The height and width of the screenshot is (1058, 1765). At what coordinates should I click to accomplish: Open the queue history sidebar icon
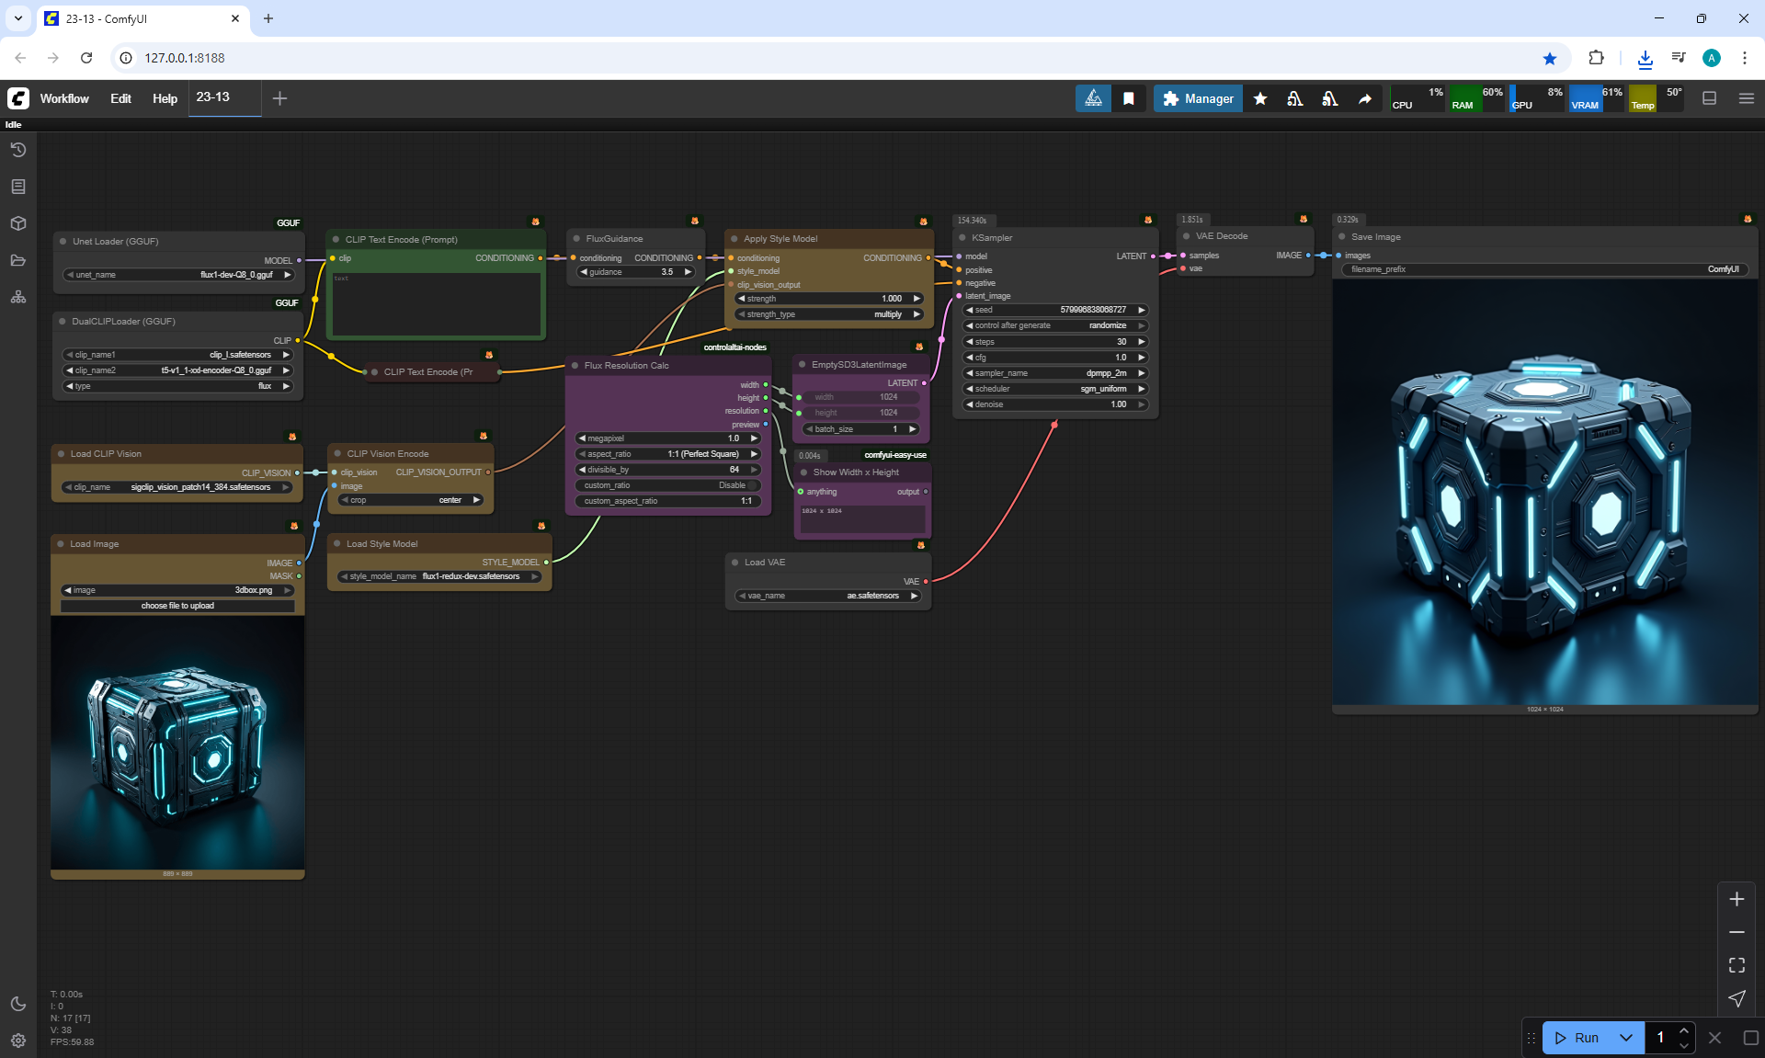coord(18,150)
